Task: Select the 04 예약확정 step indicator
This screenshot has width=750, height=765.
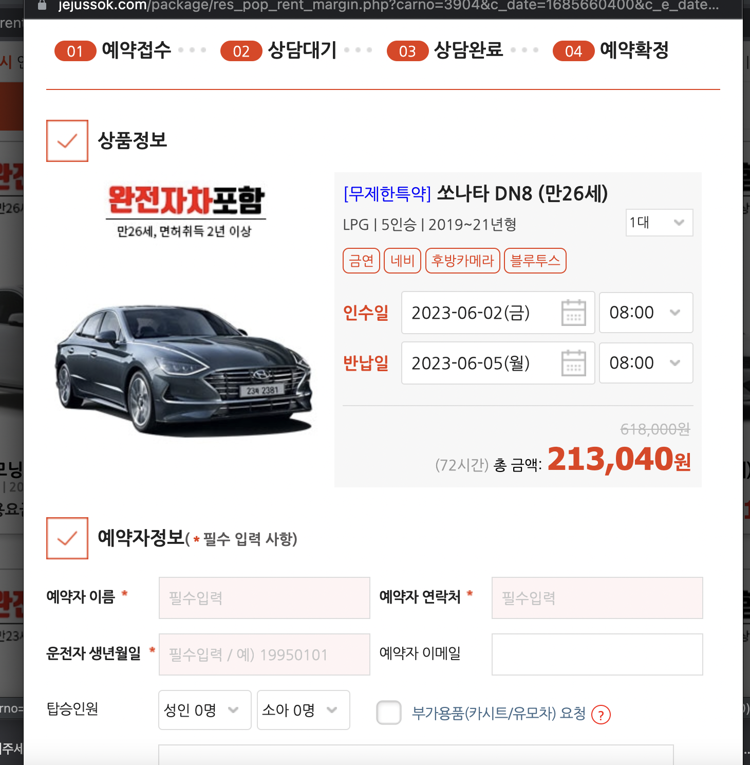Action: point(573,51)
